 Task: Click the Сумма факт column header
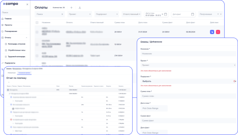pos(167,23)
